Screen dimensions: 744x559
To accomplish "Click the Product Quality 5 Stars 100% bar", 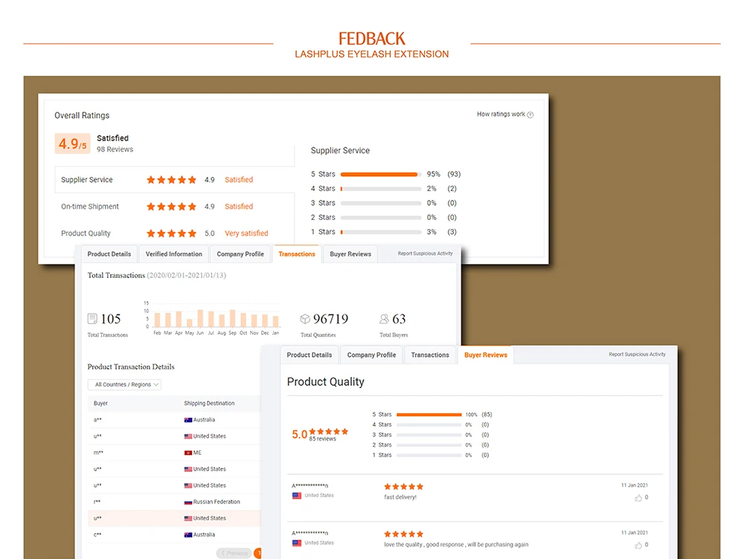I will coord(429,415).
